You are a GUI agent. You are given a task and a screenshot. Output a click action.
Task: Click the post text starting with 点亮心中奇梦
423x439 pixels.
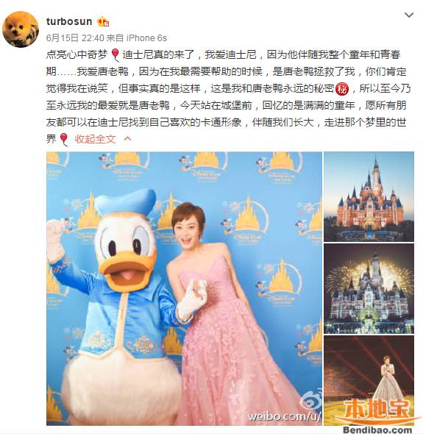[228, 96]
